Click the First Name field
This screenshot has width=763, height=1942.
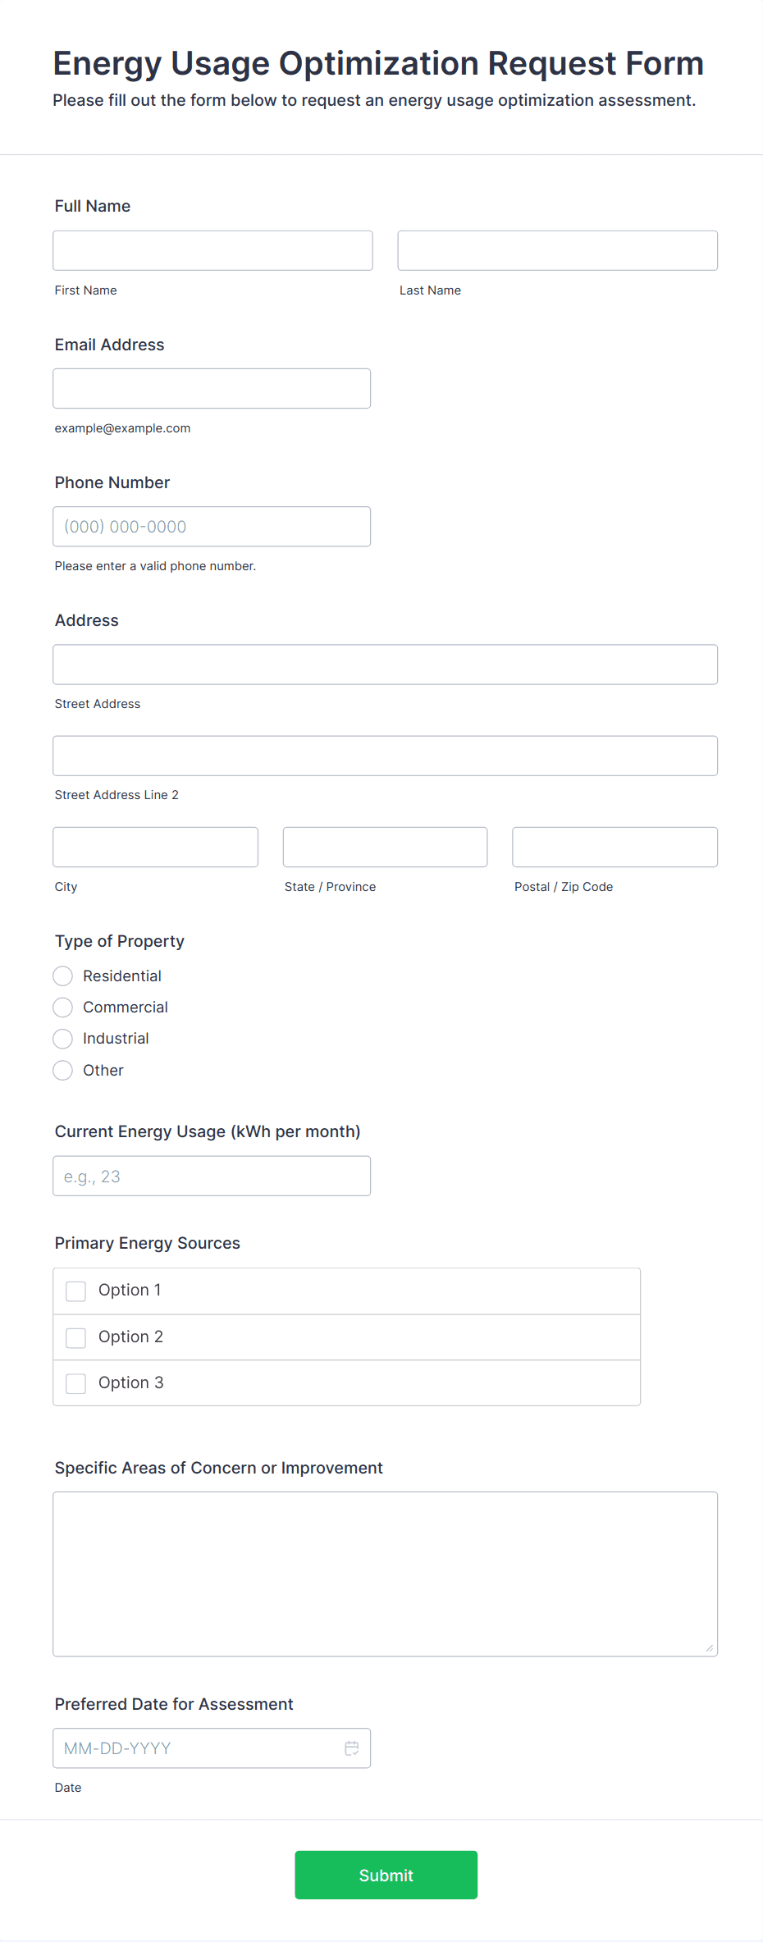pyautogui.click(x=212, y=250)
